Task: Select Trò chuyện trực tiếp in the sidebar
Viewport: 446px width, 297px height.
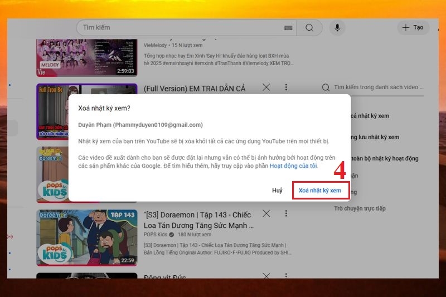Action: pyautogui.click(x=360, y=208)
